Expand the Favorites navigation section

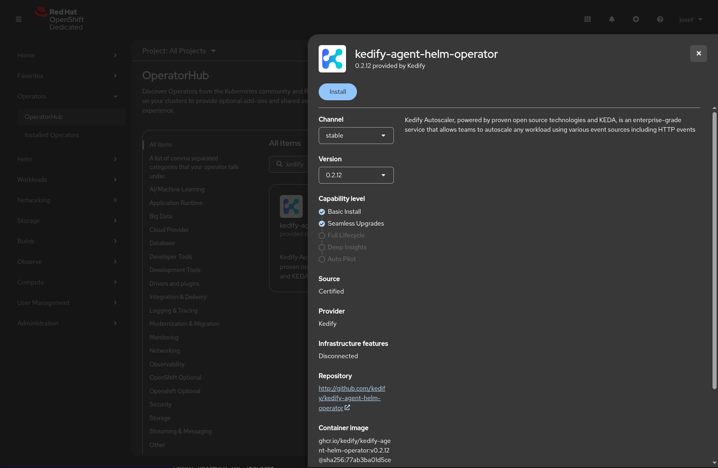click(67, 76)
